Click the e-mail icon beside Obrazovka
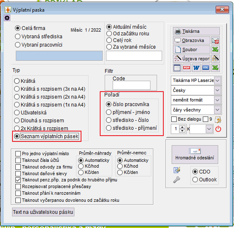The image size is (234, 228). pyautogui.click(x=215, y=40)
